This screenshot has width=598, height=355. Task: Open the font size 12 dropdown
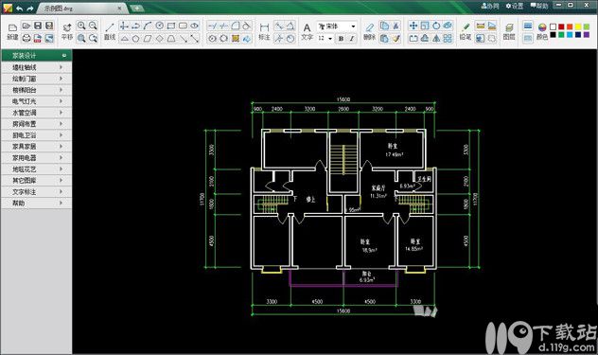point(325,38)
